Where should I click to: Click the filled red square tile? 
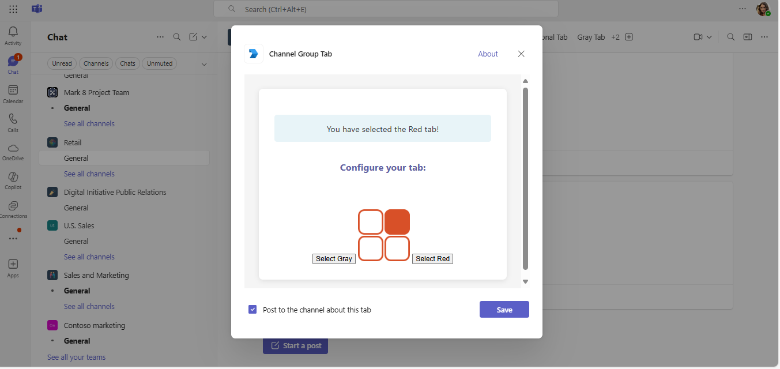click(x=397, y=222)
